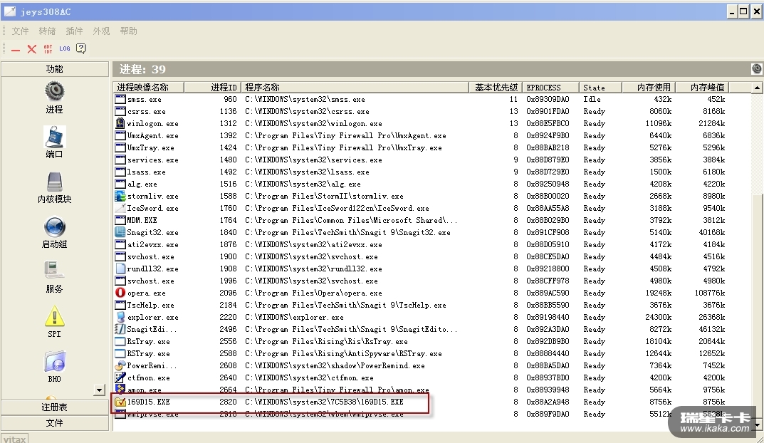764x443 pixels.
Task: Click the Idle state cell of smss.exe
Action: tap(592, 100)
